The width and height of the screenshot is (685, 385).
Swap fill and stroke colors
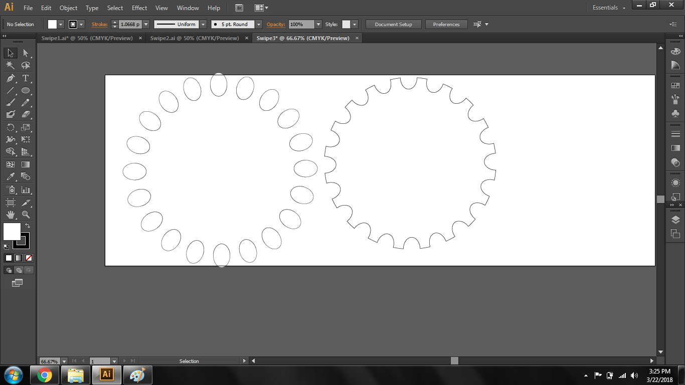click(x=28, y=226)
